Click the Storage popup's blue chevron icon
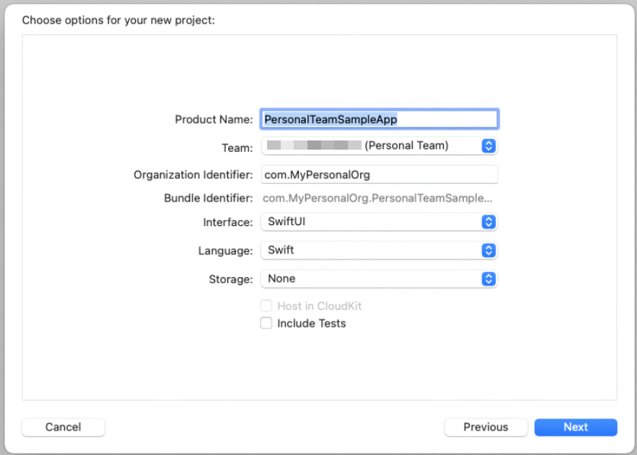 pos(489,279)
